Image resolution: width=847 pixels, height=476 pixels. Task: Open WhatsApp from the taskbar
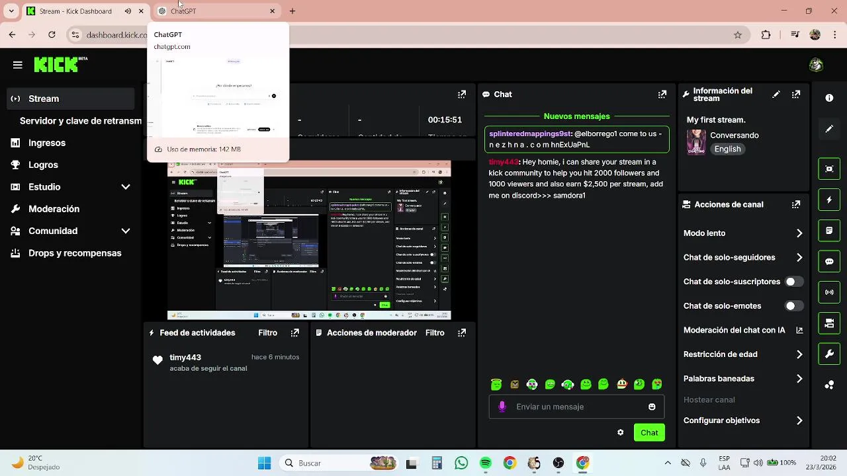pos(461,463)
